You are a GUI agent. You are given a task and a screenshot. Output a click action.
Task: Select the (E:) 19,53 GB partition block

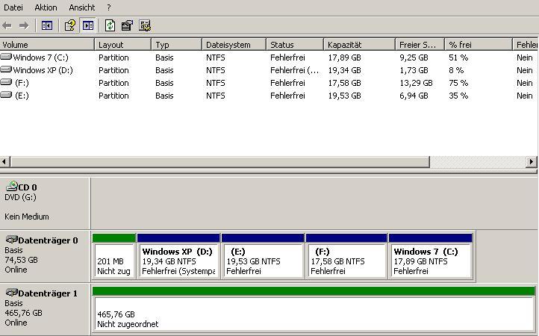(x=263, y=256)
